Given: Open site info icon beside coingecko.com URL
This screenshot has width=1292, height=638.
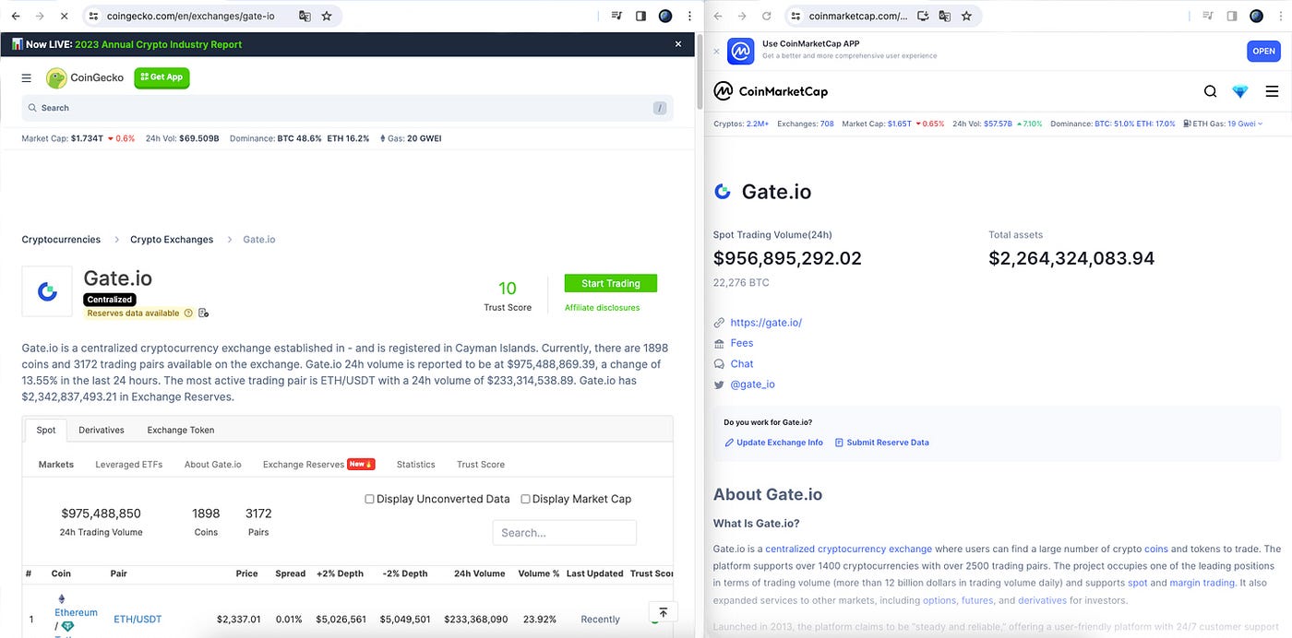Looking at the screenshot, I should (x=93, y=16).
